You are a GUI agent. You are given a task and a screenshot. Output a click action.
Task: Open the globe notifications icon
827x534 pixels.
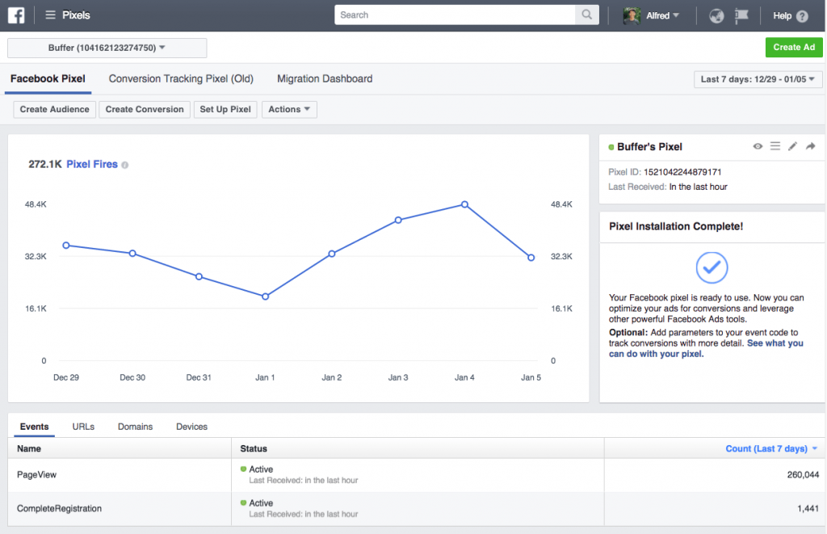click(x=716, y=15)
